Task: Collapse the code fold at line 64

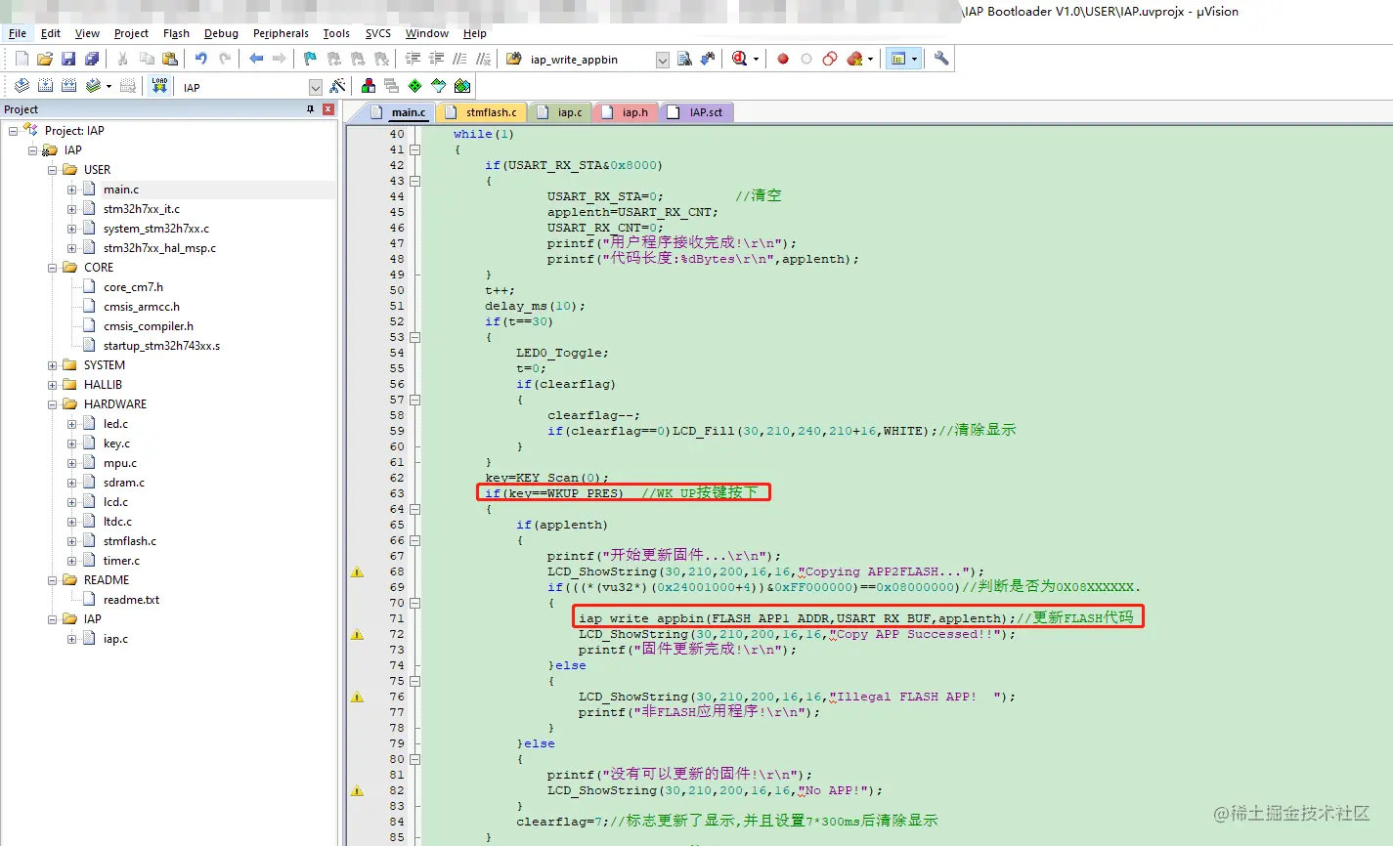Action: (x=414, y=509)
